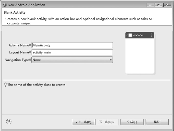The width and height of the screenshot is (174, 131).
Task: Maximize the New Android Application window
Action: coord(159,5)
